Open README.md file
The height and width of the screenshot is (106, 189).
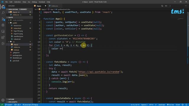click(x=17, y=58)
